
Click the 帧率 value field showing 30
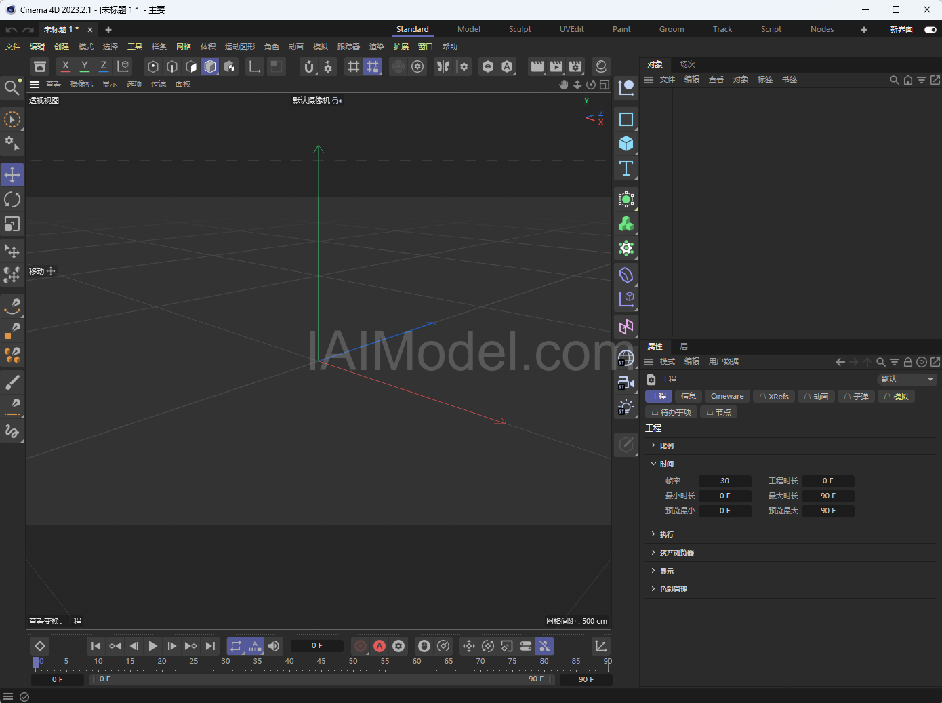724,481
